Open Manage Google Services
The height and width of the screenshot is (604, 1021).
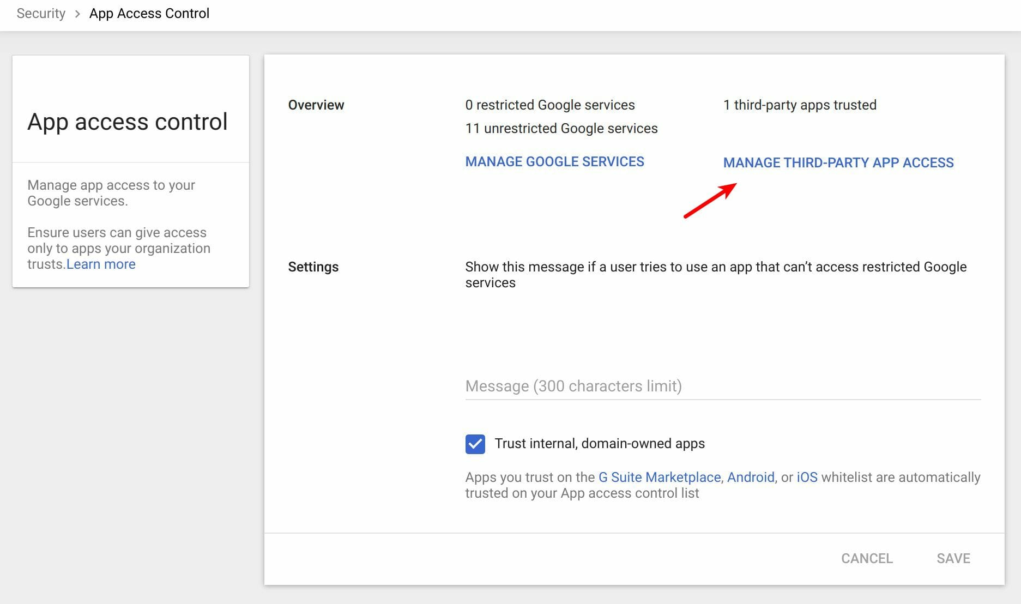click(x=554, y=161)
